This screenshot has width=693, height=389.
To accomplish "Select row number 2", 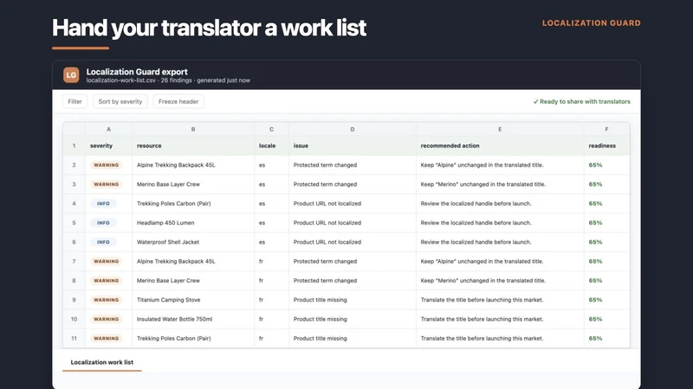I will 74,165.
